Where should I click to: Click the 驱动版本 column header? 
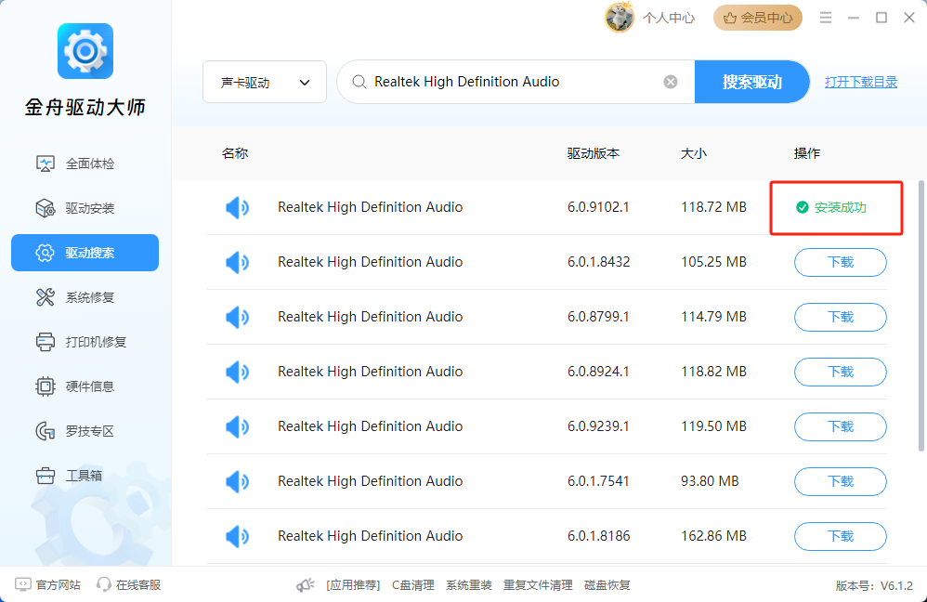(593, 153)
